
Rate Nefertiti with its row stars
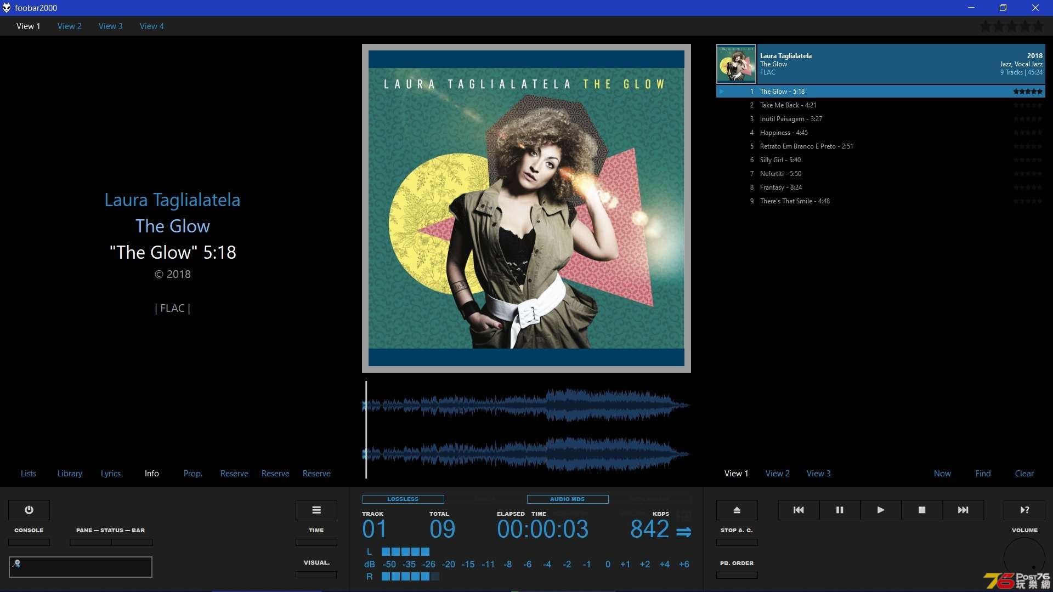click(1028, 174)
